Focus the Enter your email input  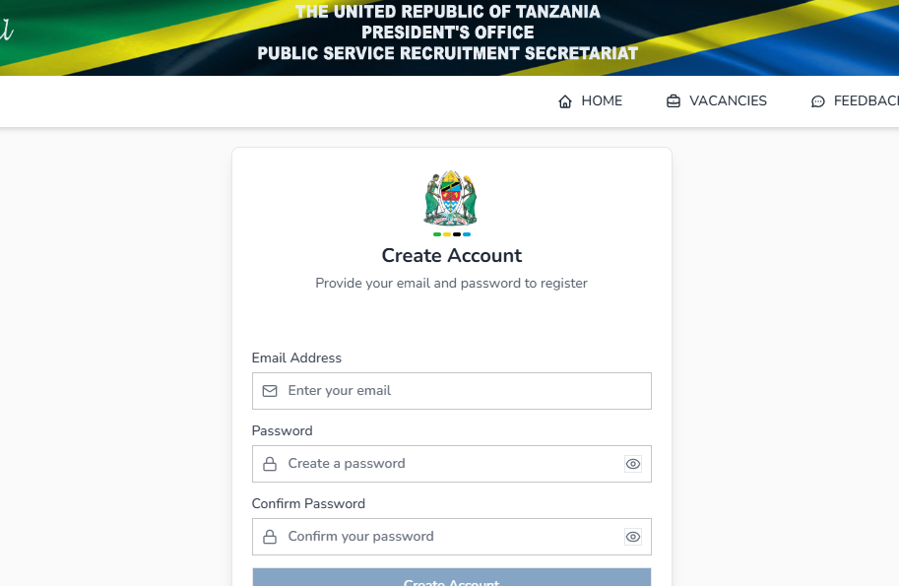coord(451,391)
